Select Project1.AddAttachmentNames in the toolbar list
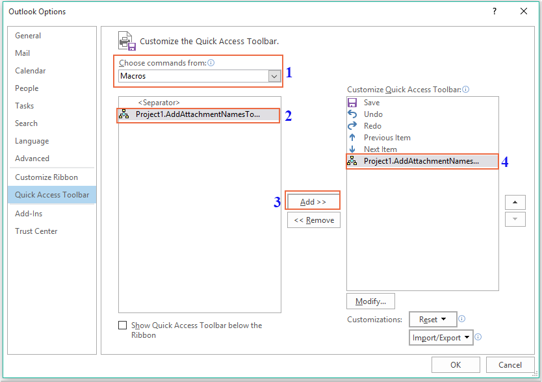The width and height of the screenshot is (542, 382). point(422,160)
